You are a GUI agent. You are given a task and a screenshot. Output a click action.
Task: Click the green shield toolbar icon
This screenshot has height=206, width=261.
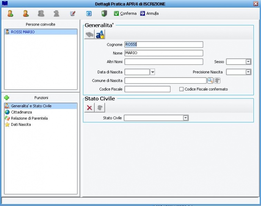click(104, 13)
